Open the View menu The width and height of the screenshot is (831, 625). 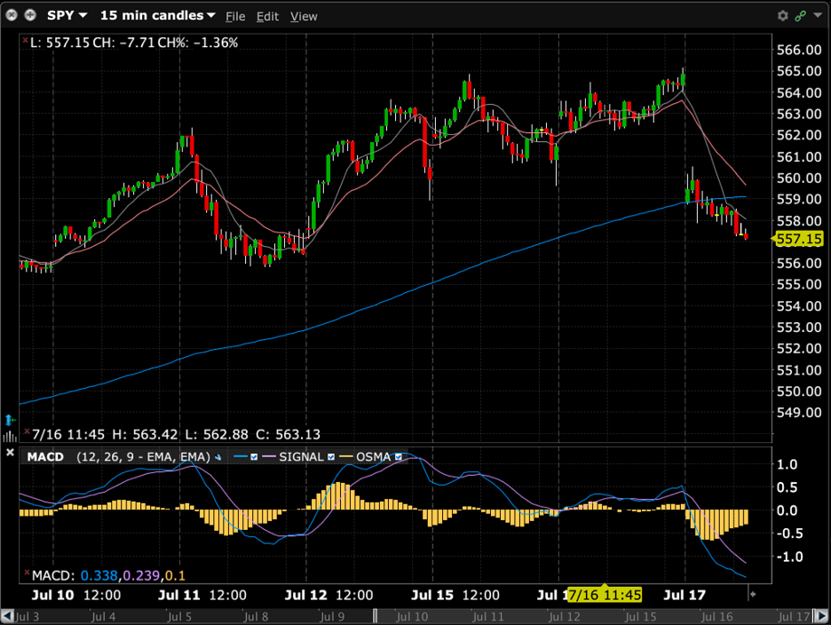(304, 17)
